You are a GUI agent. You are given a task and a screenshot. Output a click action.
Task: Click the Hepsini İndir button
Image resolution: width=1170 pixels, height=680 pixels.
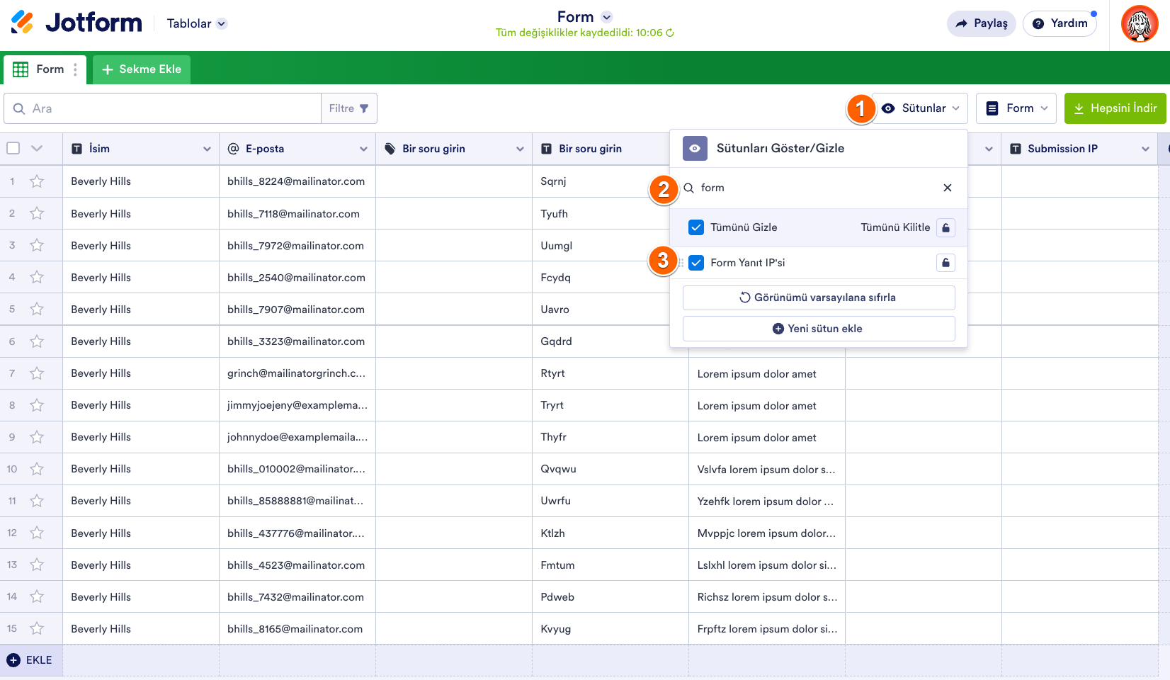(1115, 108)
